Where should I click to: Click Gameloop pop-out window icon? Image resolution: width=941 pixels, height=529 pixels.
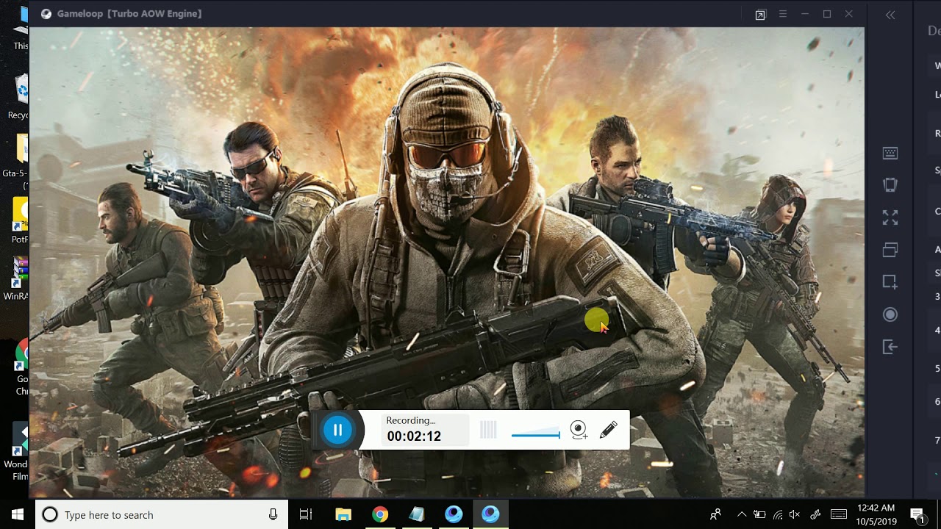760,15
